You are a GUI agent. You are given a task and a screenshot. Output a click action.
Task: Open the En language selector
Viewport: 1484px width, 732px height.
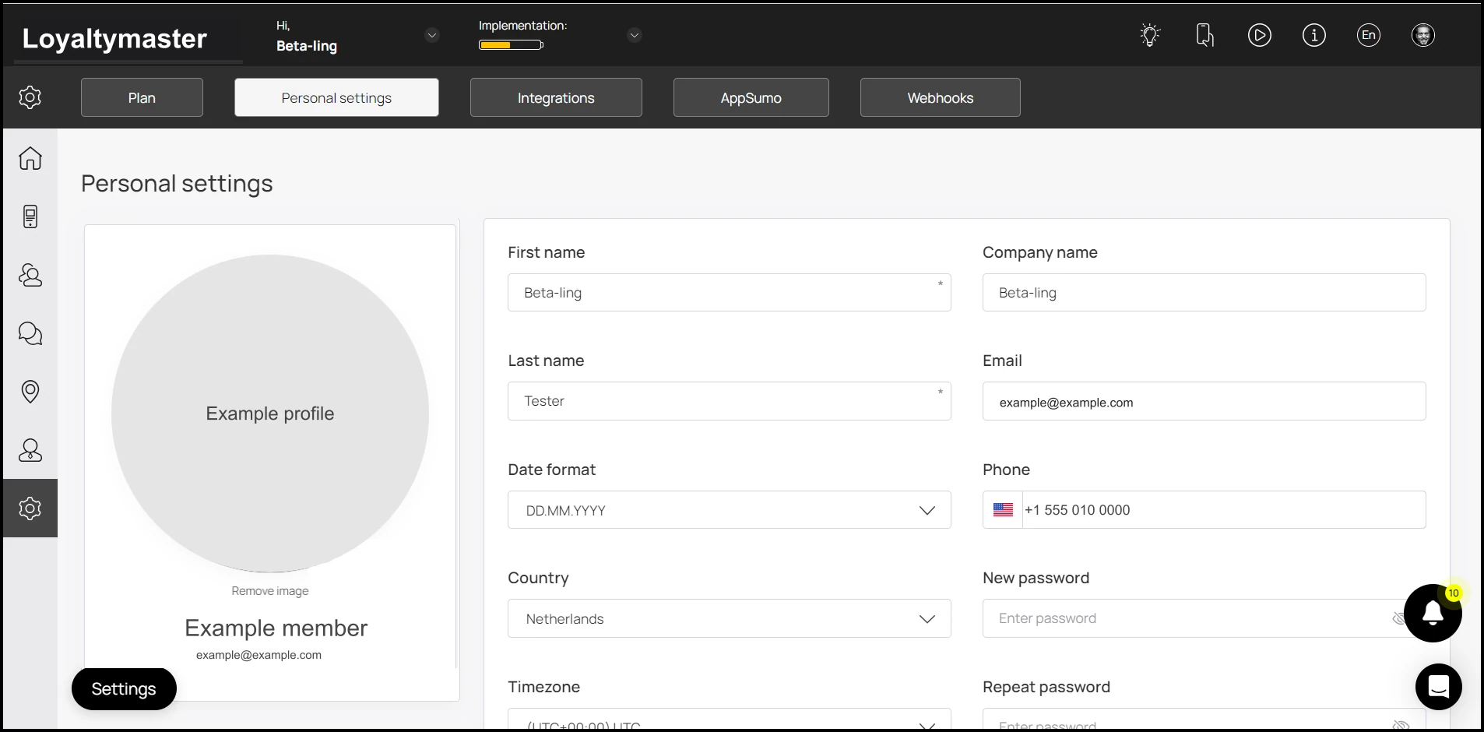pos(1368,35)
